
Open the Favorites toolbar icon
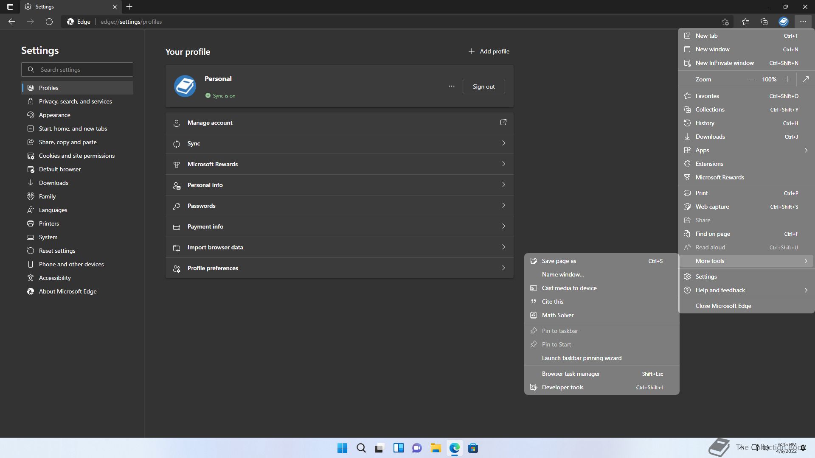tap(745, 22)
